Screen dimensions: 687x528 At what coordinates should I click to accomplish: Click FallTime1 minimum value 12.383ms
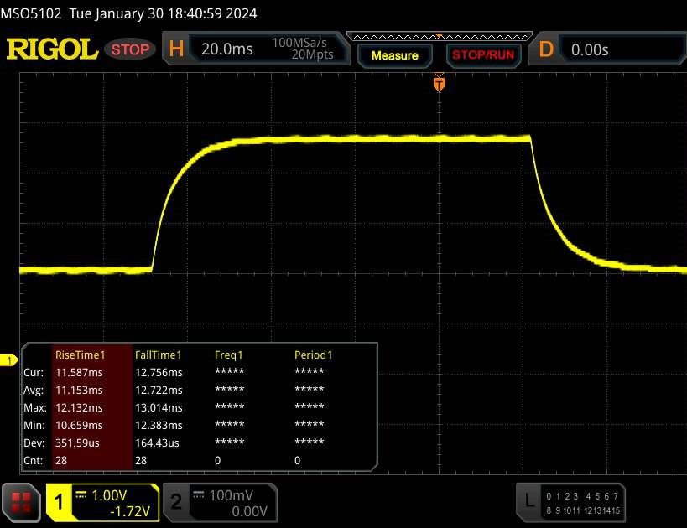pyautogui.click(x=159, y=425)
